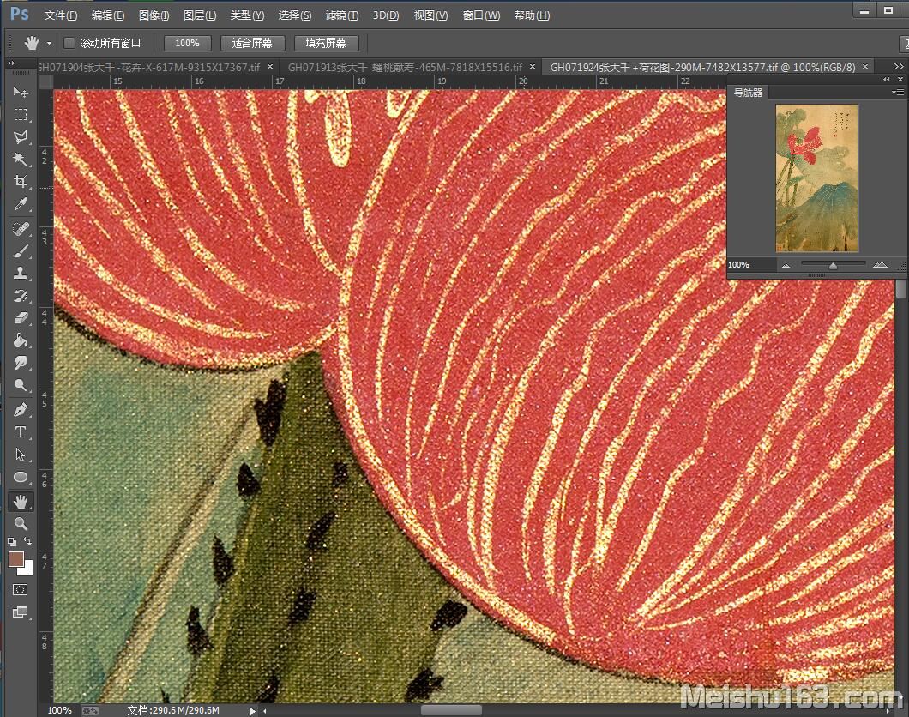The image size is (909, 717).
Task: Open the 图像(I) menu
Action: point(154,15)
